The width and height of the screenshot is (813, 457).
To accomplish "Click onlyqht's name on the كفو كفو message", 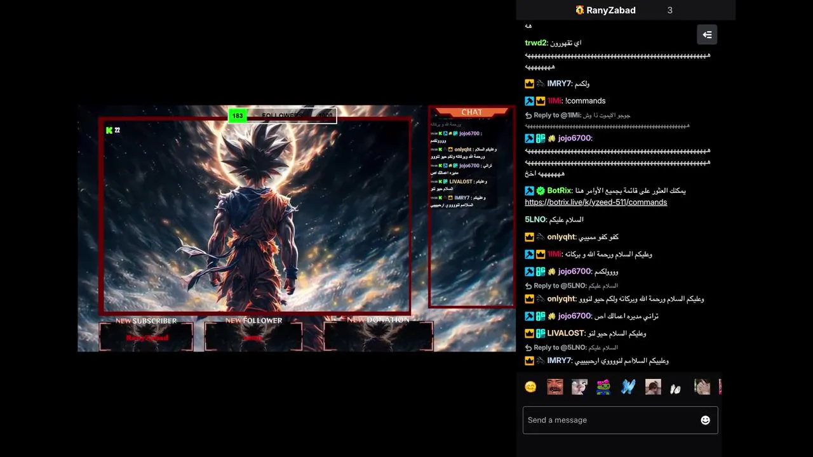I will (561, 237).
